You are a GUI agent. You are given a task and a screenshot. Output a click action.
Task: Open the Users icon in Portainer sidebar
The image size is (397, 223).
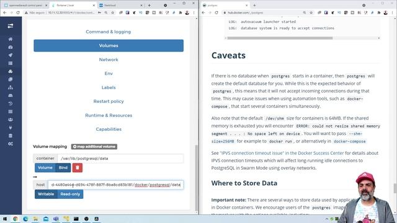click(x=11, y=120)
